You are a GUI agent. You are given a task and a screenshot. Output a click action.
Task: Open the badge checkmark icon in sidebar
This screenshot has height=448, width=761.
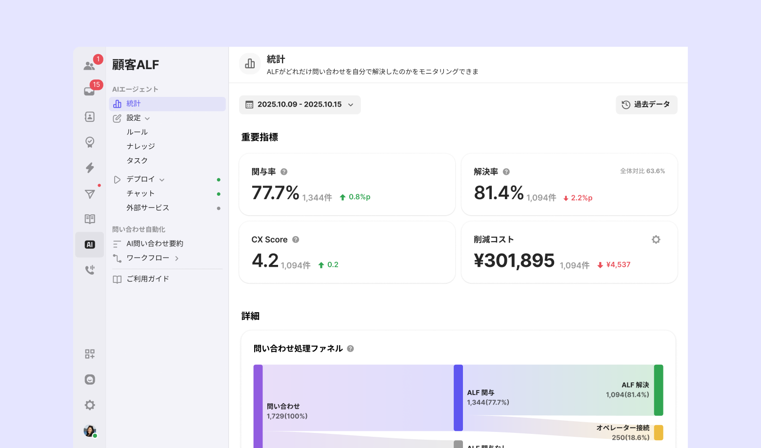[x=90, y=142]
